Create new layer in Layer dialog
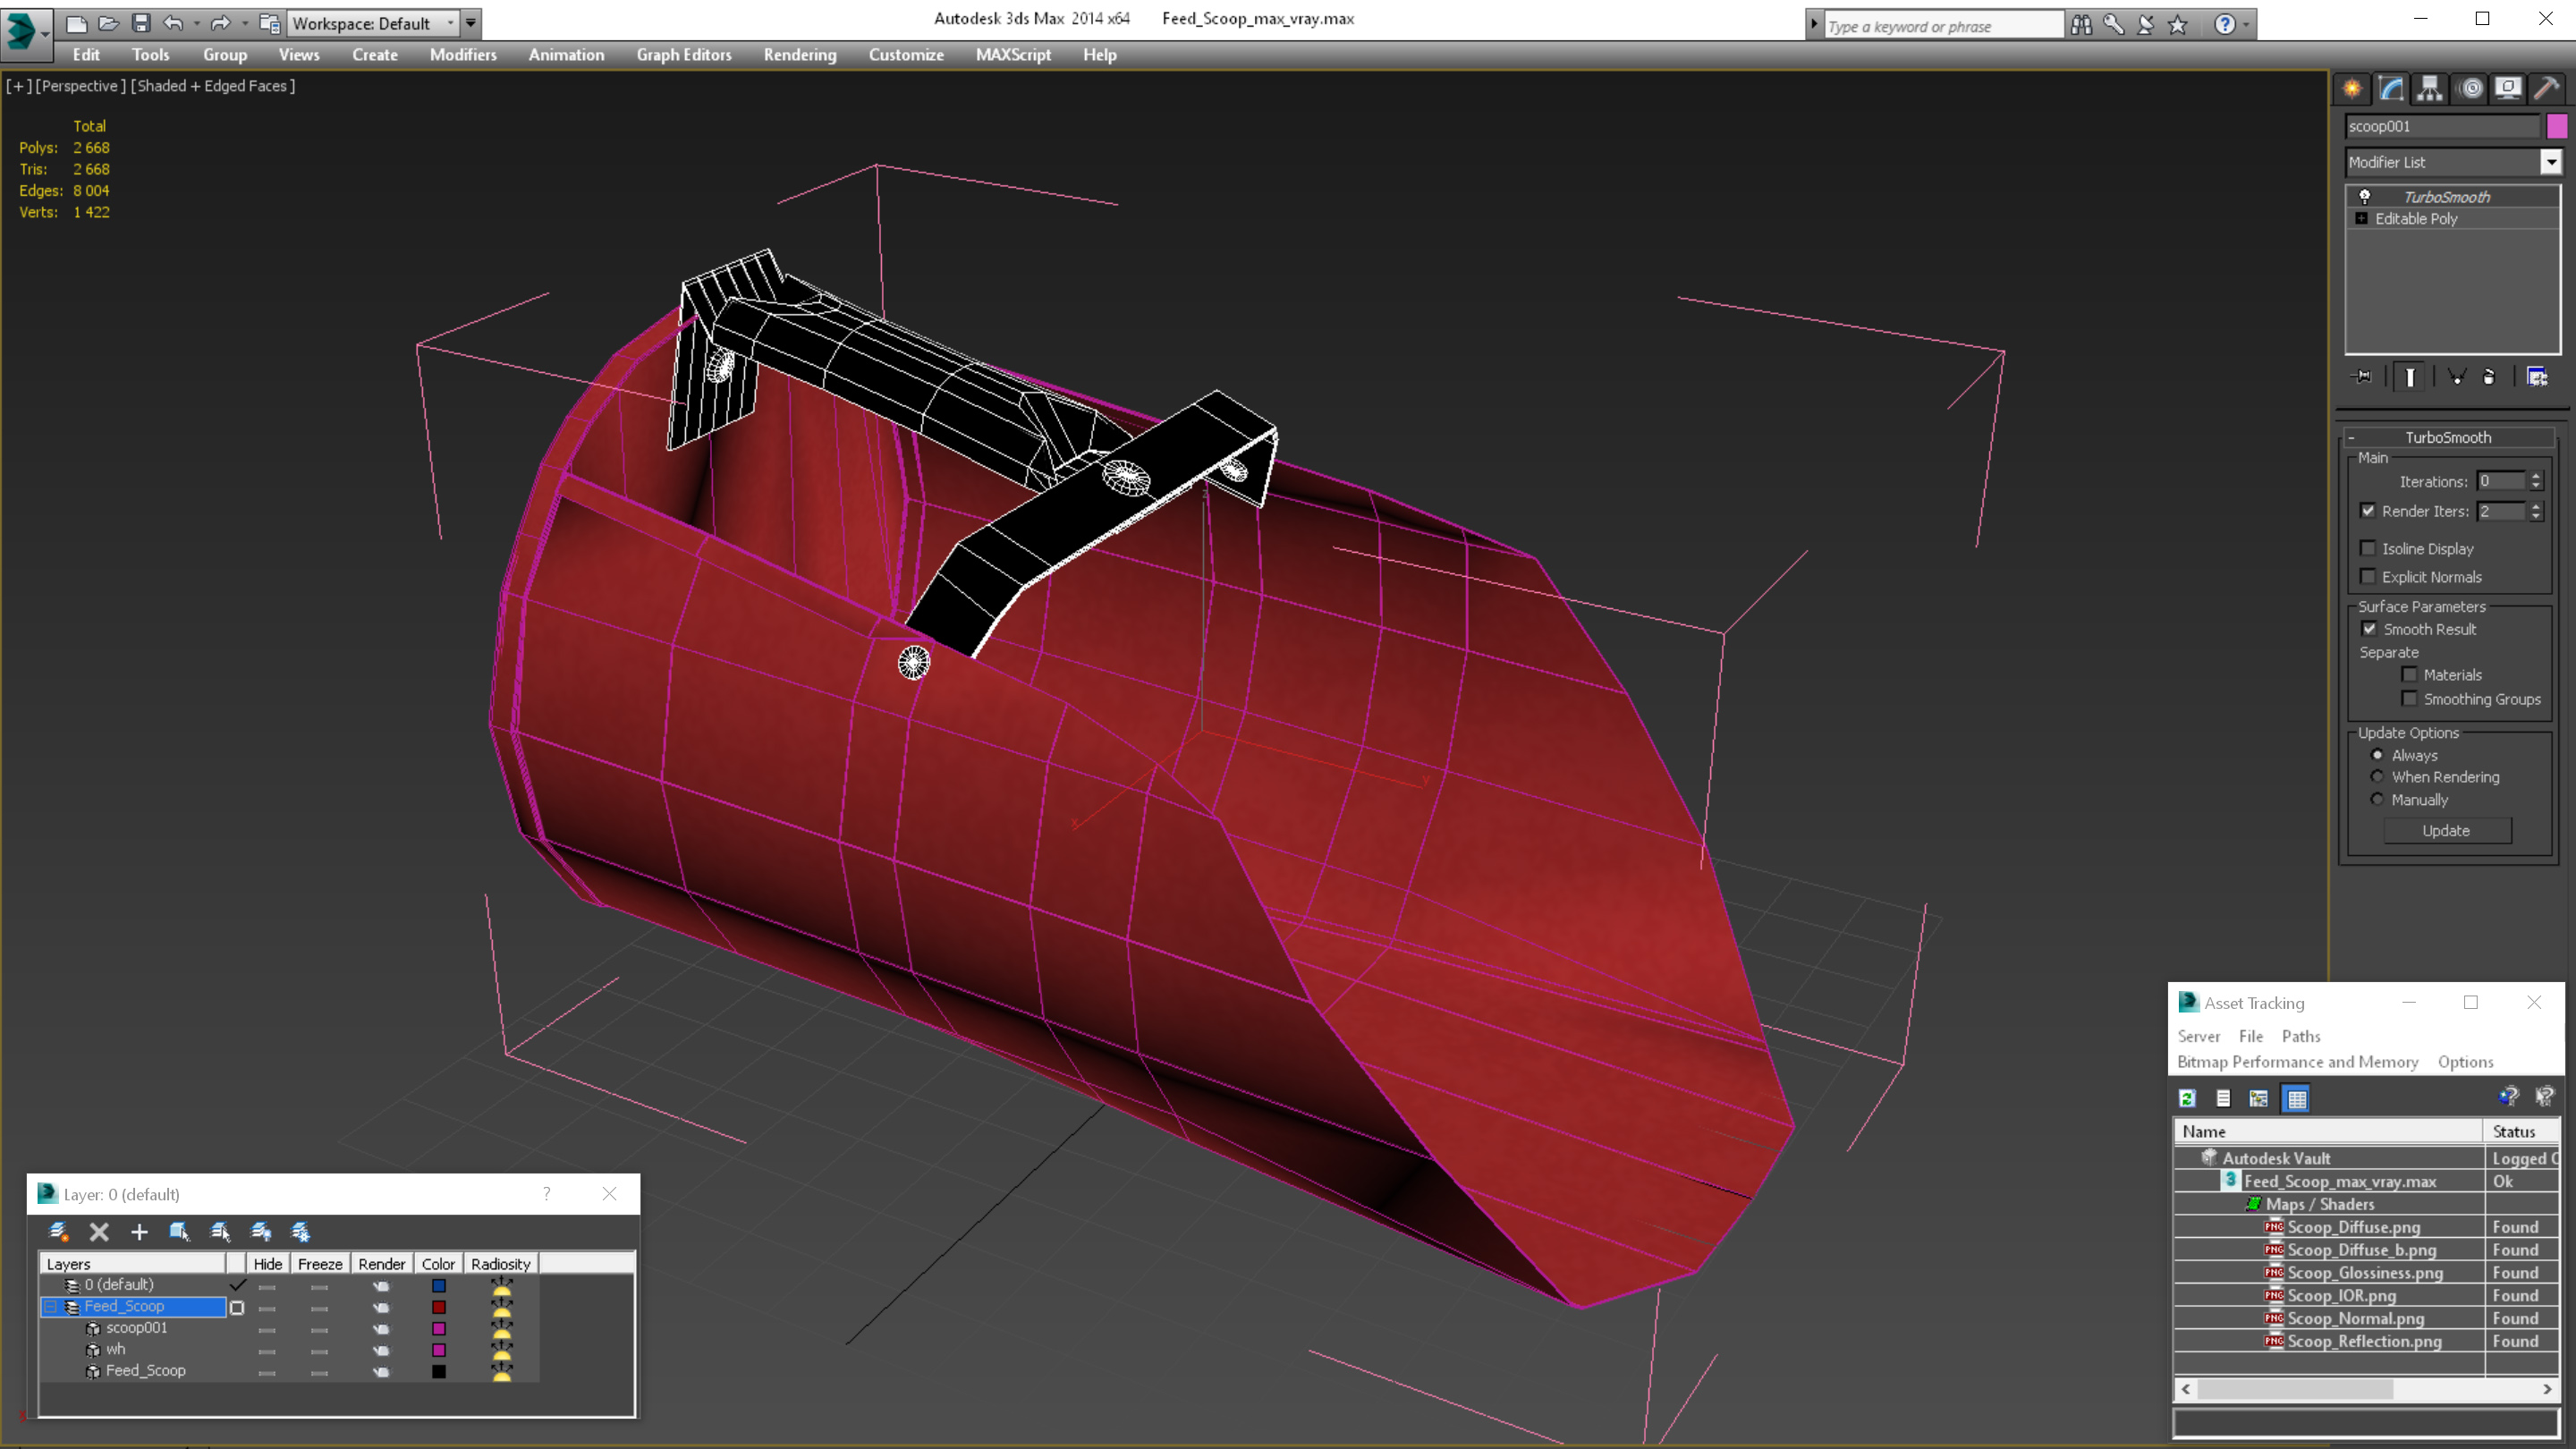Image resolution: width=2576 pixels, height=1449 pixels. pyautogui.click(x=59, y=1232)
